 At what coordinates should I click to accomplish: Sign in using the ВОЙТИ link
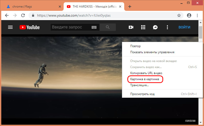[184, 27]
